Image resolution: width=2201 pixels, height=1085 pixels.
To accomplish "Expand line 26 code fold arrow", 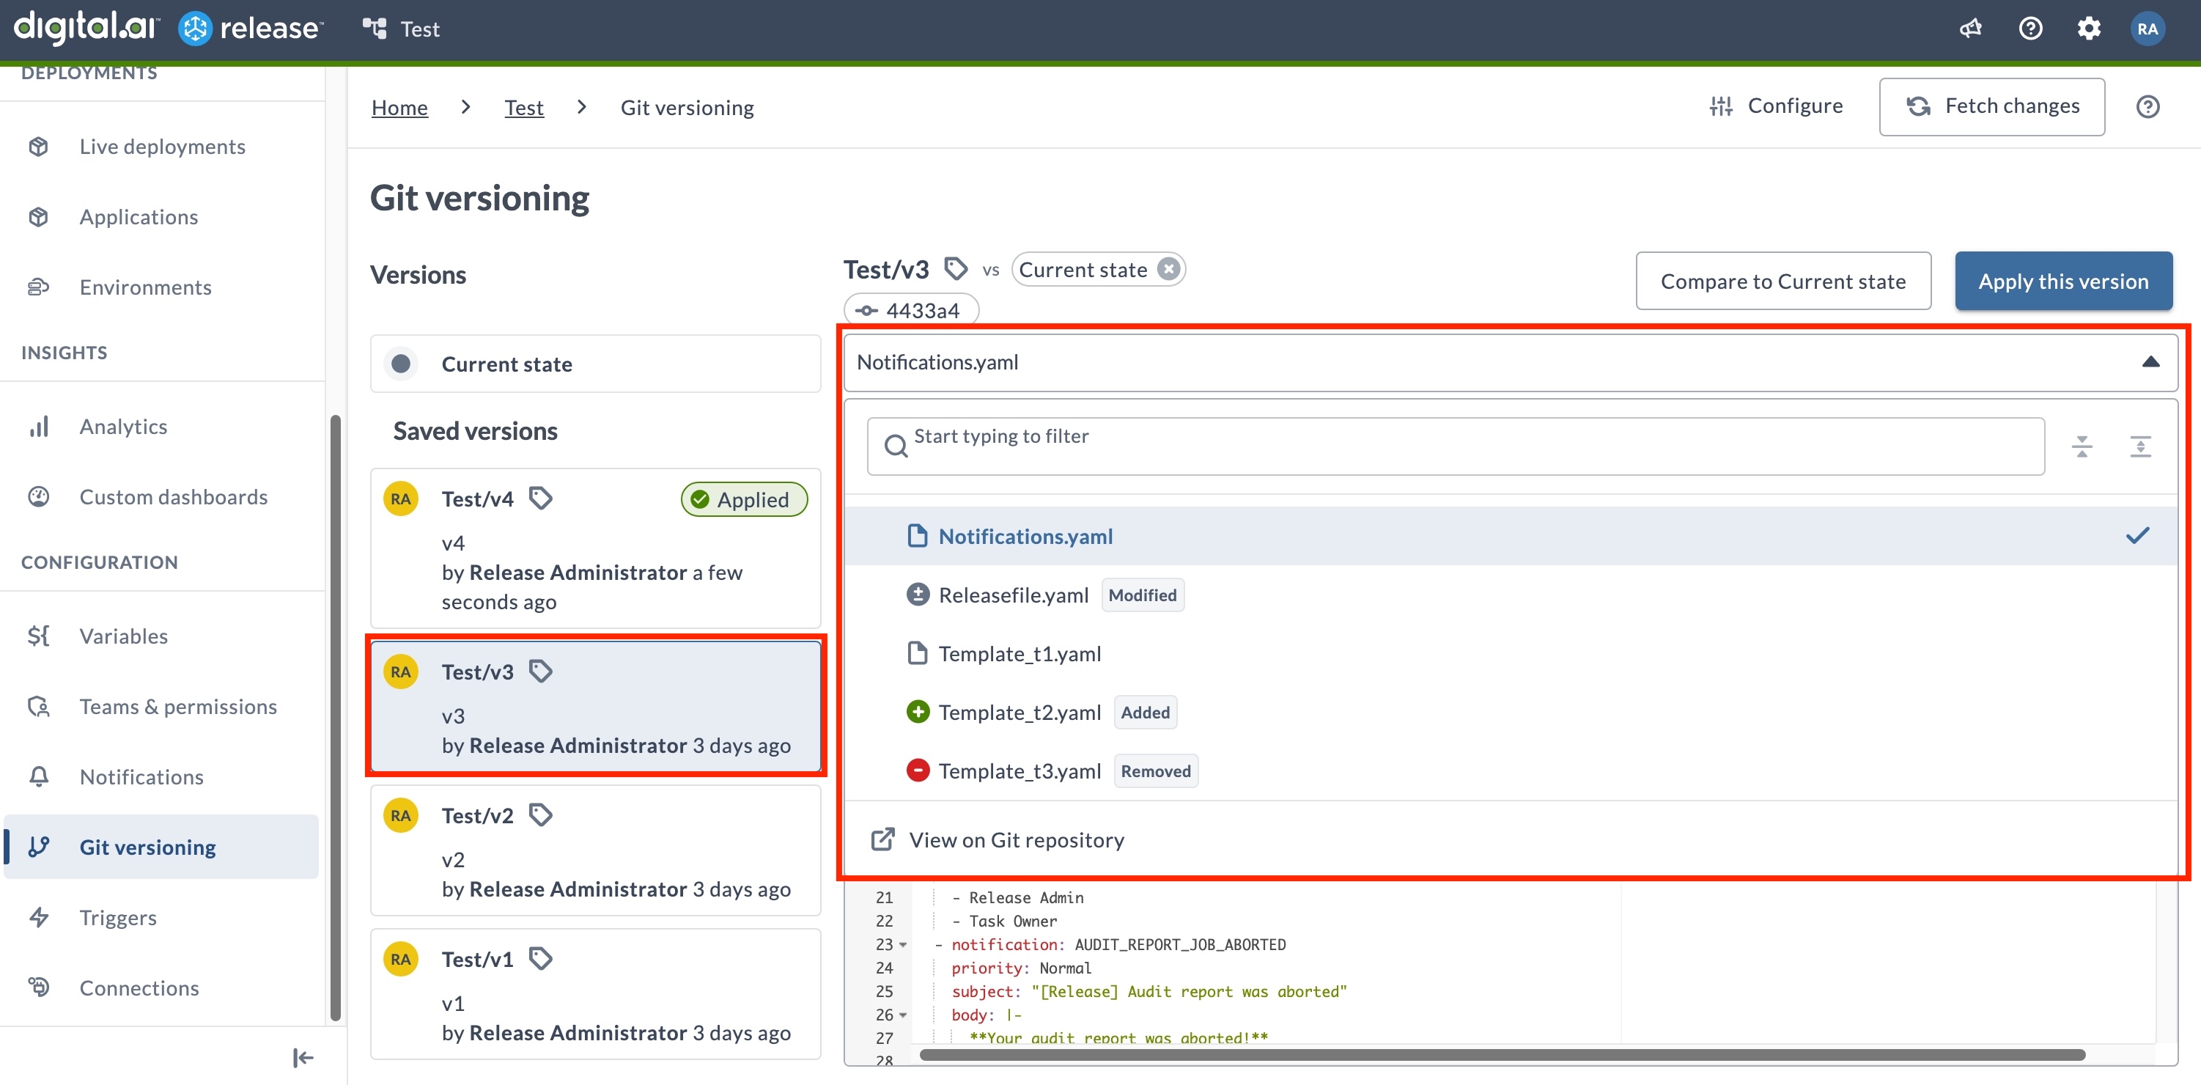I will (x=903, y=1015).
